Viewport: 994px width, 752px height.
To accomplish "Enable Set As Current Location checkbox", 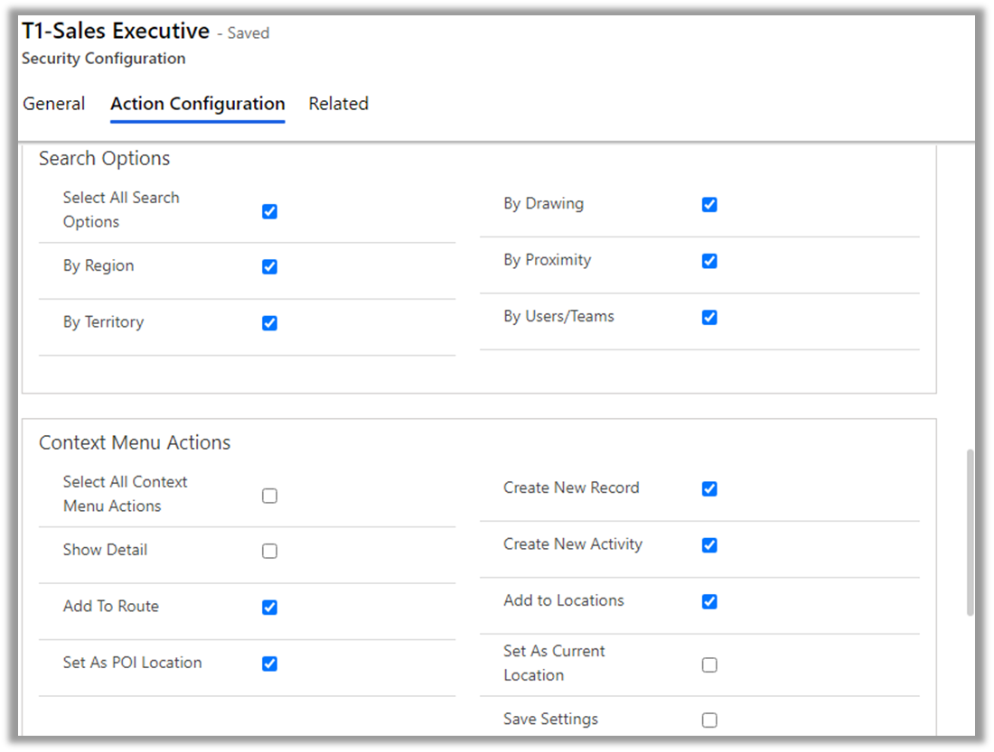I will click(x=709, y=665).
